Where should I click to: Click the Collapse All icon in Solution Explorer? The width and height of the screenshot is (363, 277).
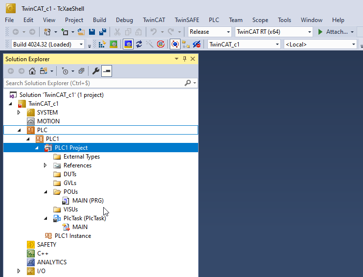tap(81, 71)
